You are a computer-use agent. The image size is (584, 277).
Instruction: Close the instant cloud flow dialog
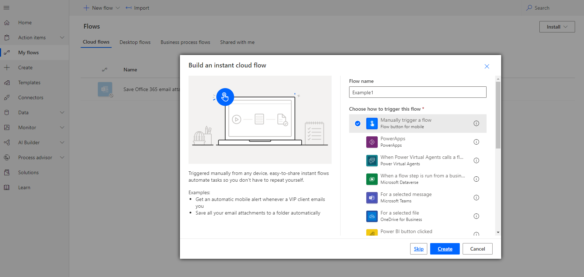[x=487, y=66]
